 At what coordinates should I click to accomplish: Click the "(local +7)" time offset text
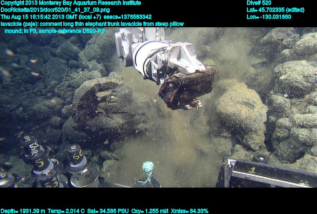click(x=90, y=17)
